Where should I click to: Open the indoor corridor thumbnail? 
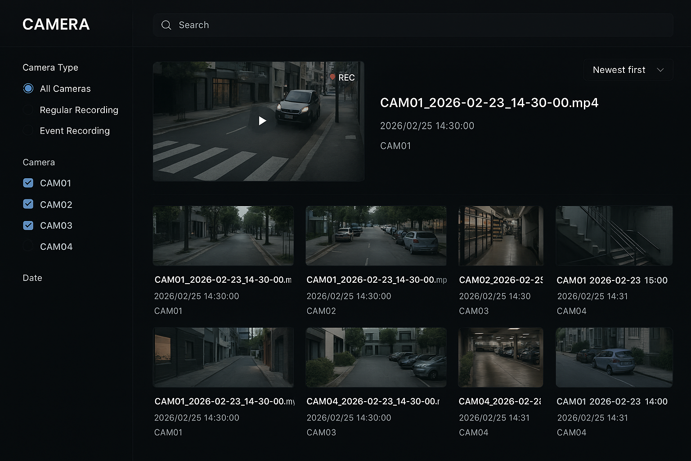tap(500, 236)
